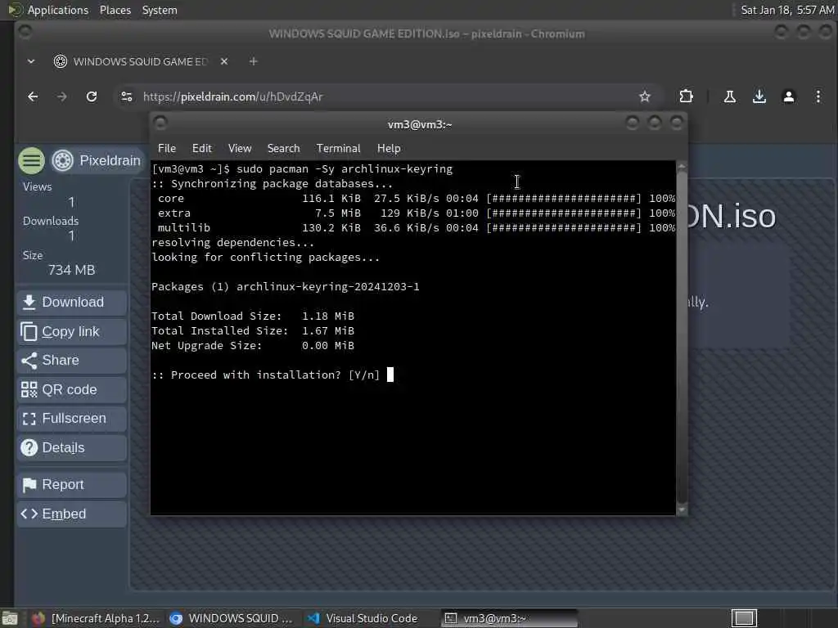Click the terminal vertical scrollbar track
This screenshot has width=838, height=628.
(x=682, y=339)
